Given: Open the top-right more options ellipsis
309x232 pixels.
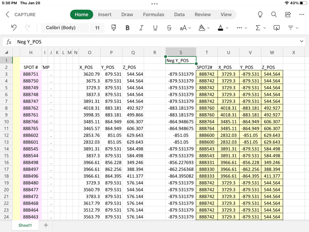Looking at the screenshot, I should click(x=302, y=14).
